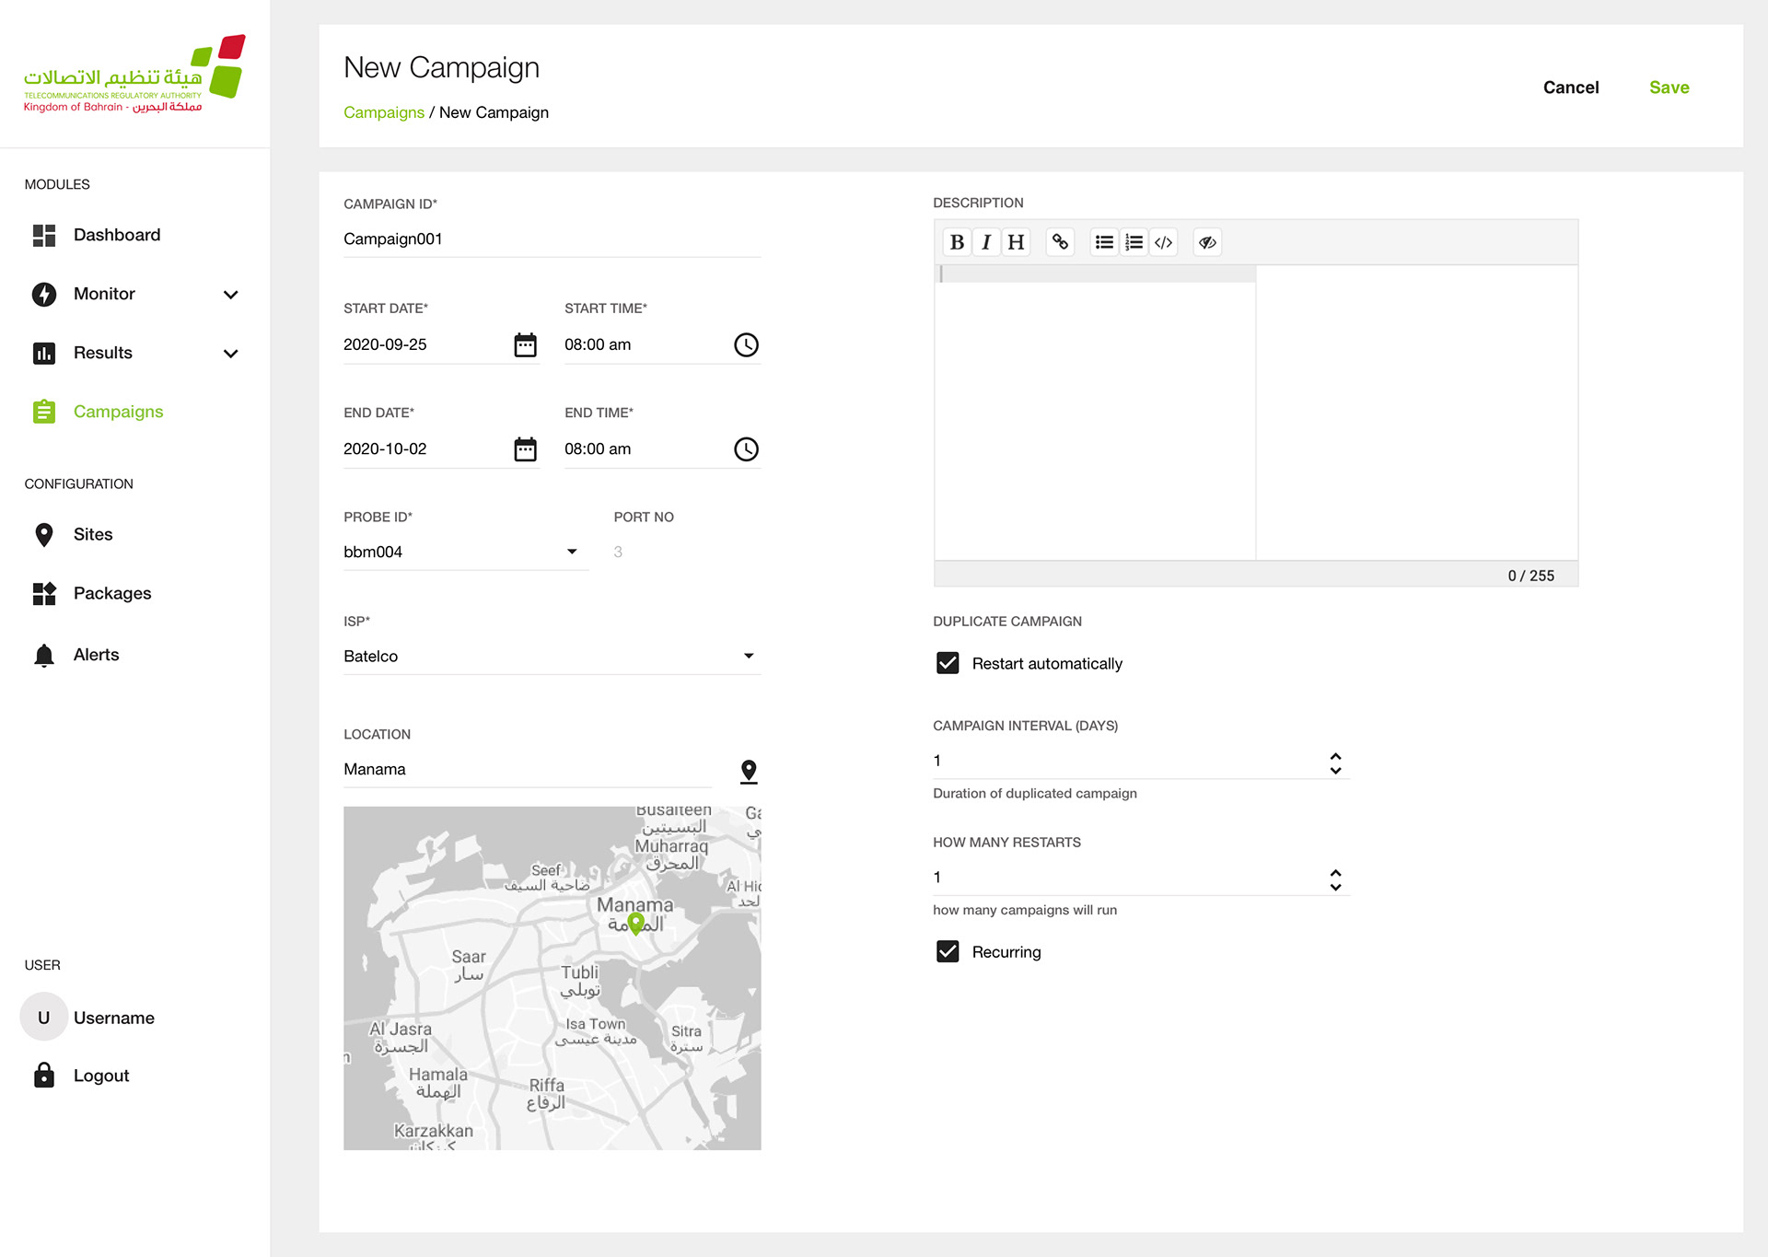The height and width of the screenshot is (1257, 1768).
Task: Click the Campaigns breadcrumb link
Action: point(383,112)
